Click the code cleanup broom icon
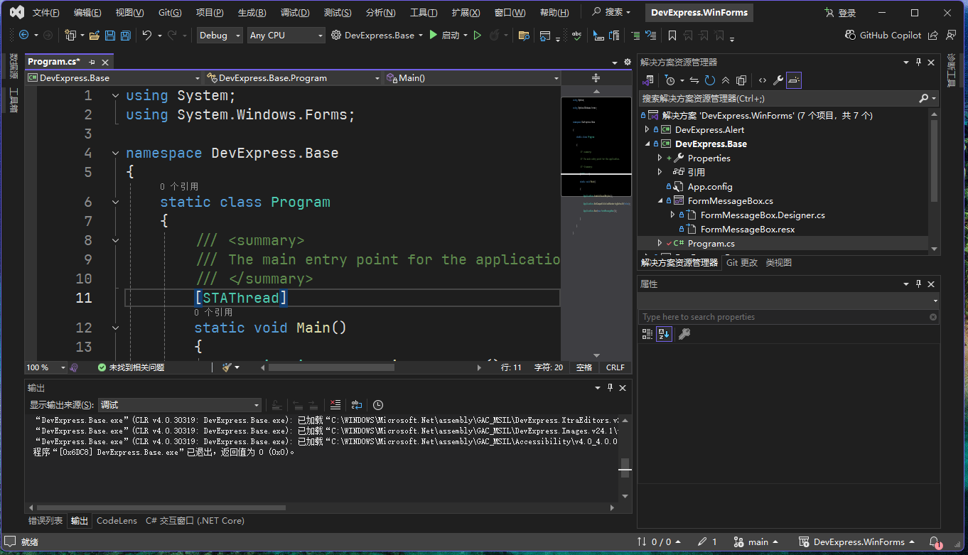The image size is (968, 555). 227,367
